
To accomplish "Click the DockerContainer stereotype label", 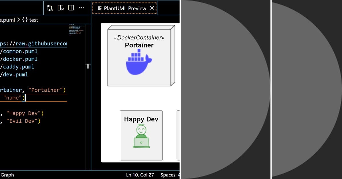I will pyautogui.click(x=139, y=38).
